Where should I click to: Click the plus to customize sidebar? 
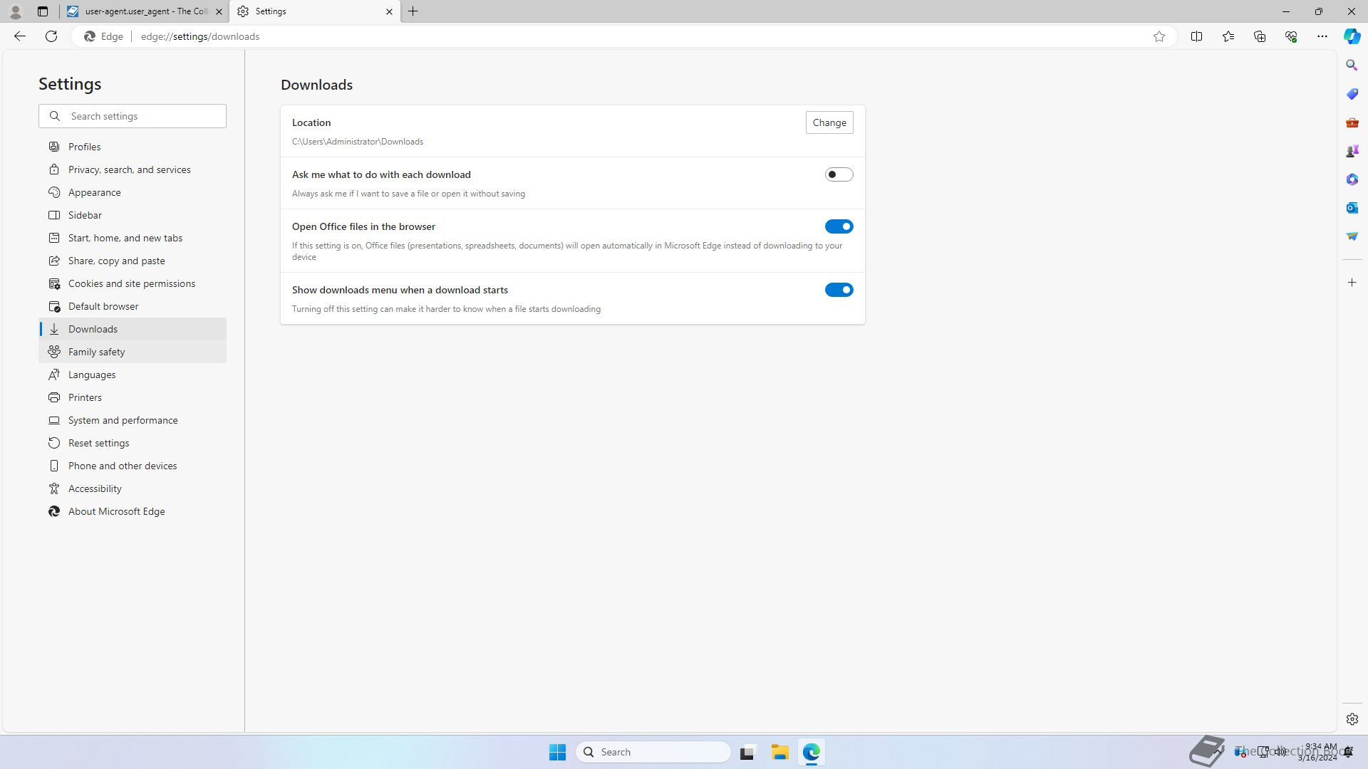tap(1352, 283)
